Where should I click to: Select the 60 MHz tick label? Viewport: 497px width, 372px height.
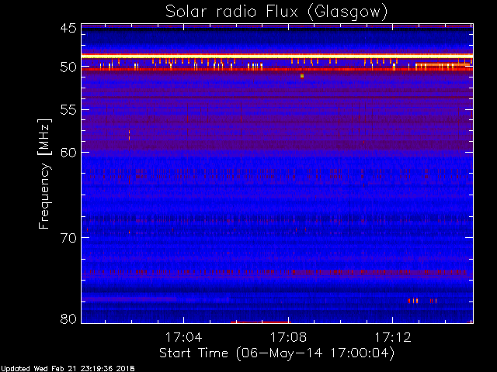pyautogui.click(x=68, y=153)
